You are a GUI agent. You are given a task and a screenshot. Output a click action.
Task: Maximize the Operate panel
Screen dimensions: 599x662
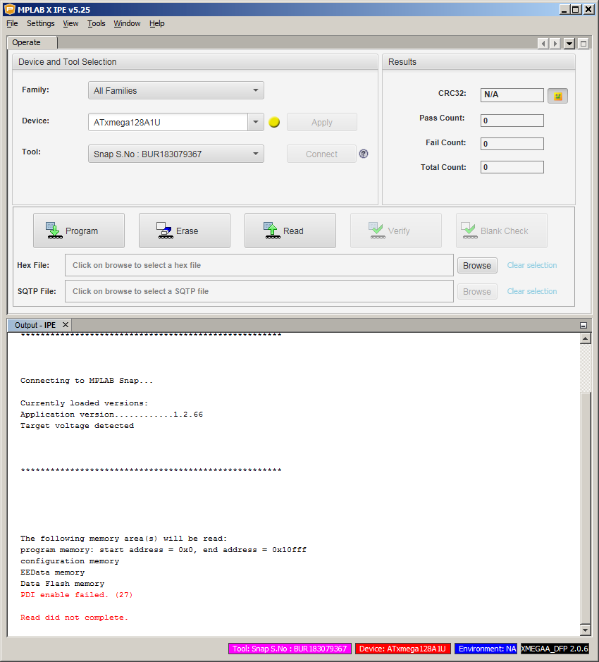583,44
